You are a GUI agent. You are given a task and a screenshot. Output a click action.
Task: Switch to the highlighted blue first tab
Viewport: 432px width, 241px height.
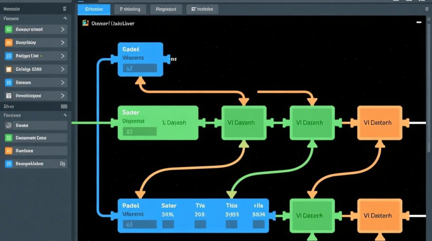(x=94, y=9)
